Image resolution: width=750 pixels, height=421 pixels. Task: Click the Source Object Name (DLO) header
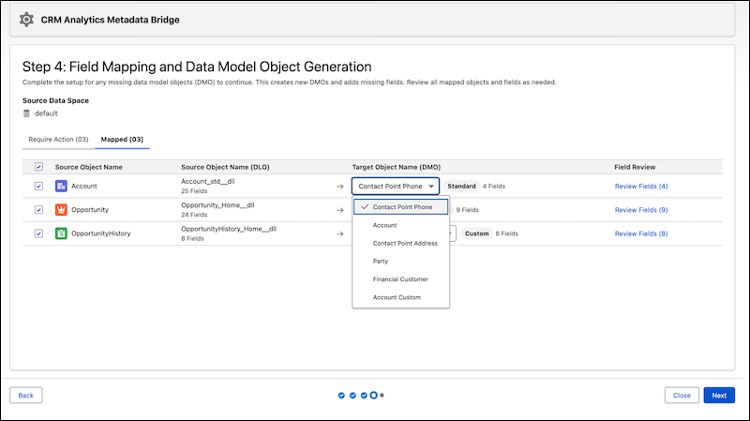(225, 167)
